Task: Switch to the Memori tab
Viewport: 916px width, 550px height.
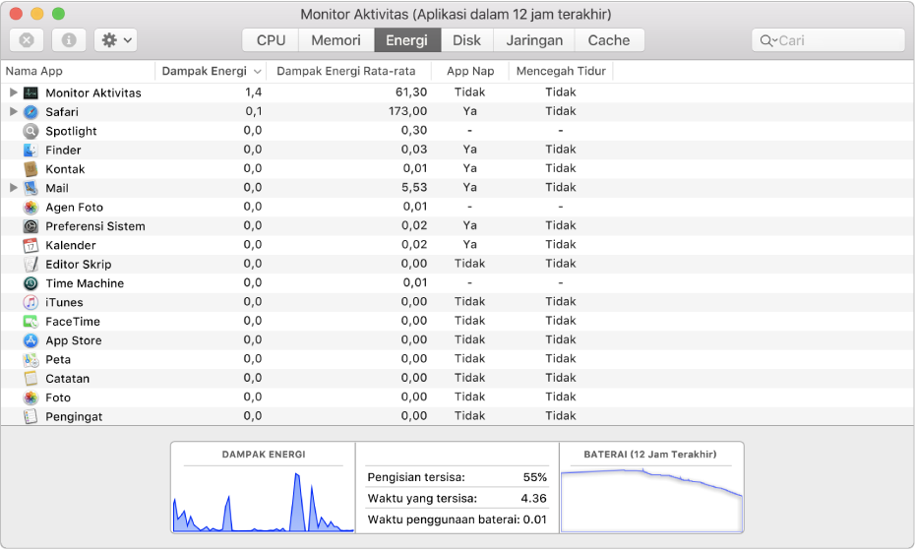Action: click(336, 40)
